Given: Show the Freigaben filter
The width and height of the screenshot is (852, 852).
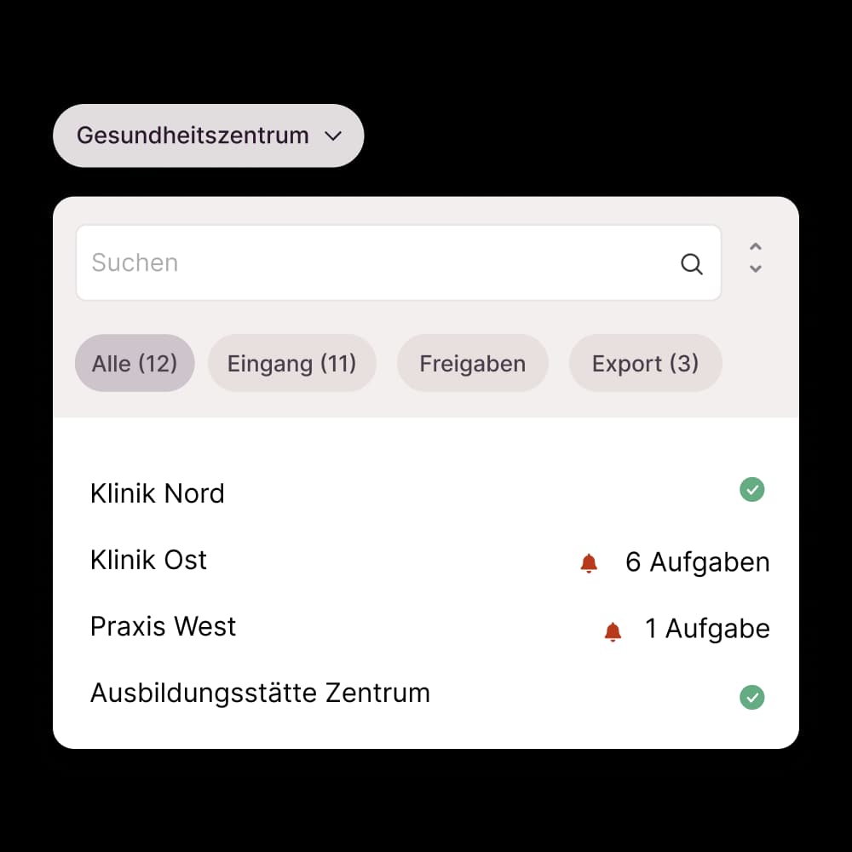Looking at the screenshot, I should (x=472, y=364).
